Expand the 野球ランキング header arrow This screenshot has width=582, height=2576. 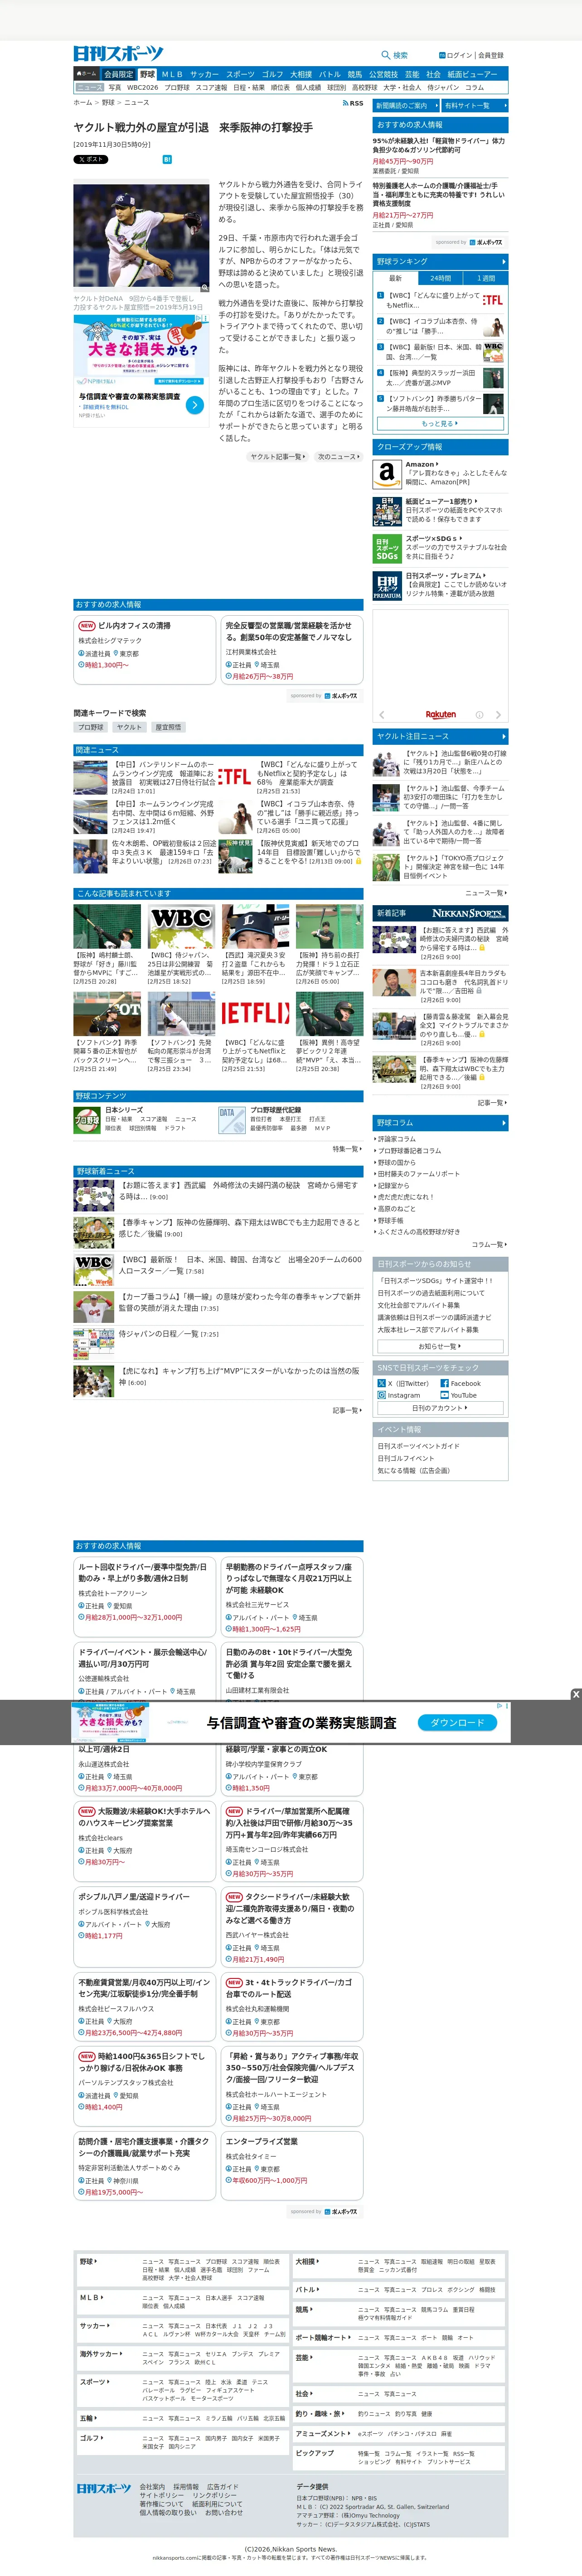(x=503, y=261)
